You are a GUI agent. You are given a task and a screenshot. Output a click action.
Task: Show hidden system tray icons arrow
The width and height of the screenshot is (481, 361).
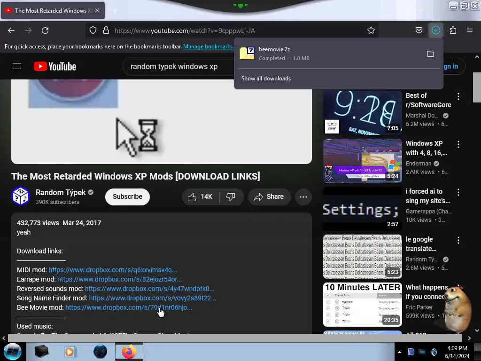[x=399, y=352]
